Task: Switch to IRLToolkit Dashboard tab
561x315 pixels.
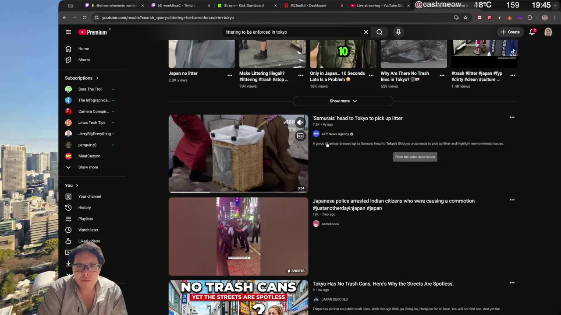Action: pyautogui.click(x=312, y=6)
